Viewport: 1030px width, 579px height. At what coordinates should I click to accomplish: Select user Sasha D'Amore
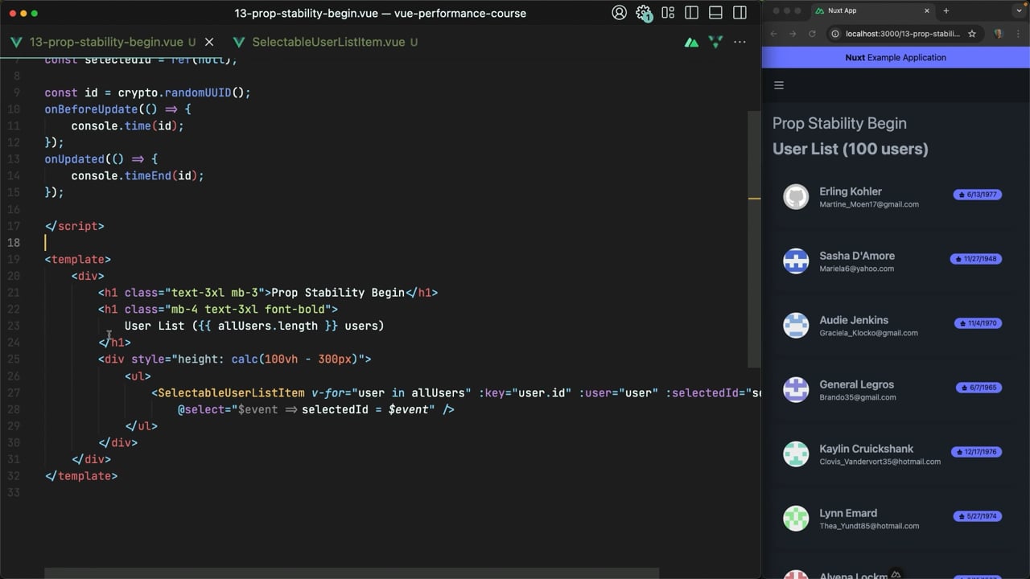click(x=895, y=261)
